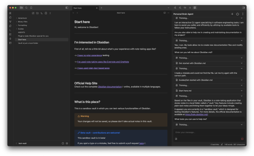
Task: Click the navigate back arrow
Action: coord(73,13)
